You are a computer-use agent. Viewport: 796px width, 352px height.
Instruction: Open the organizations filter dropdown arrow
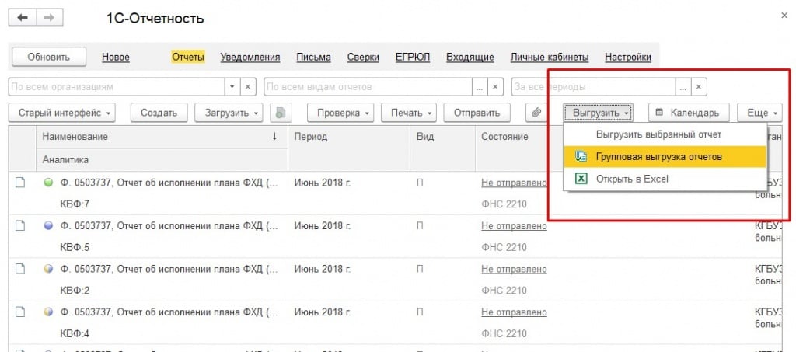coord(232,86)
